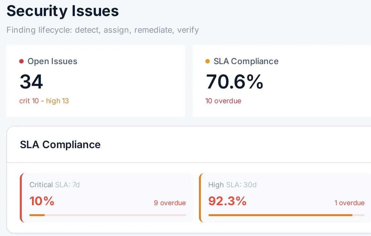Click the 'Open Issues' card title

[52, 61]
